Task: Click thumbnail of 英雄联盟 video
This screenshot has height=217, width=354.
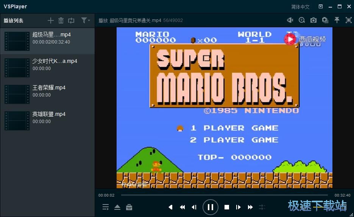Action: 17,120
